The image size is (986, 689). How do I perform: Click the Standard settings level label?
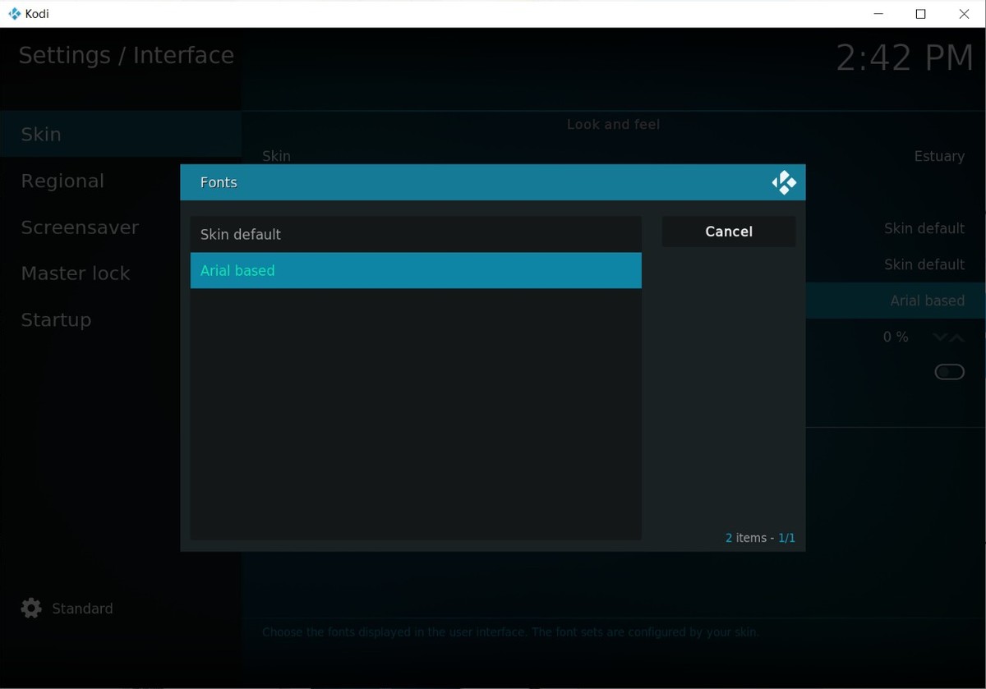(82, 609)
